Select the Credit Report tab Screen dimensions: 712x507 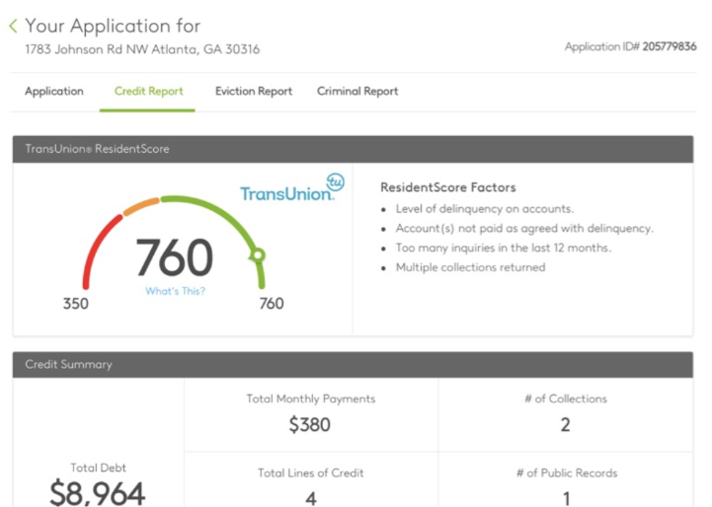click(148, 91)
